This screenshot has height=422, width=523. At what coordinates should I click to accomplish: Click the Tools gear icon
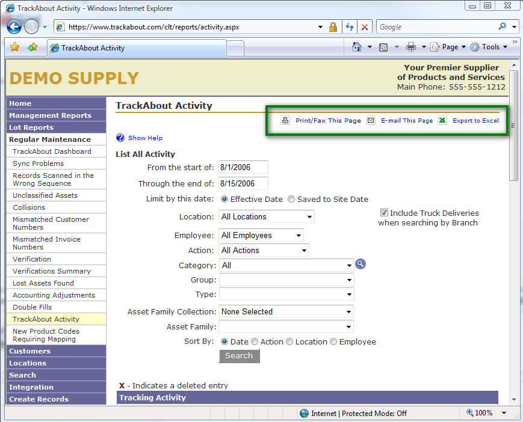475,47
